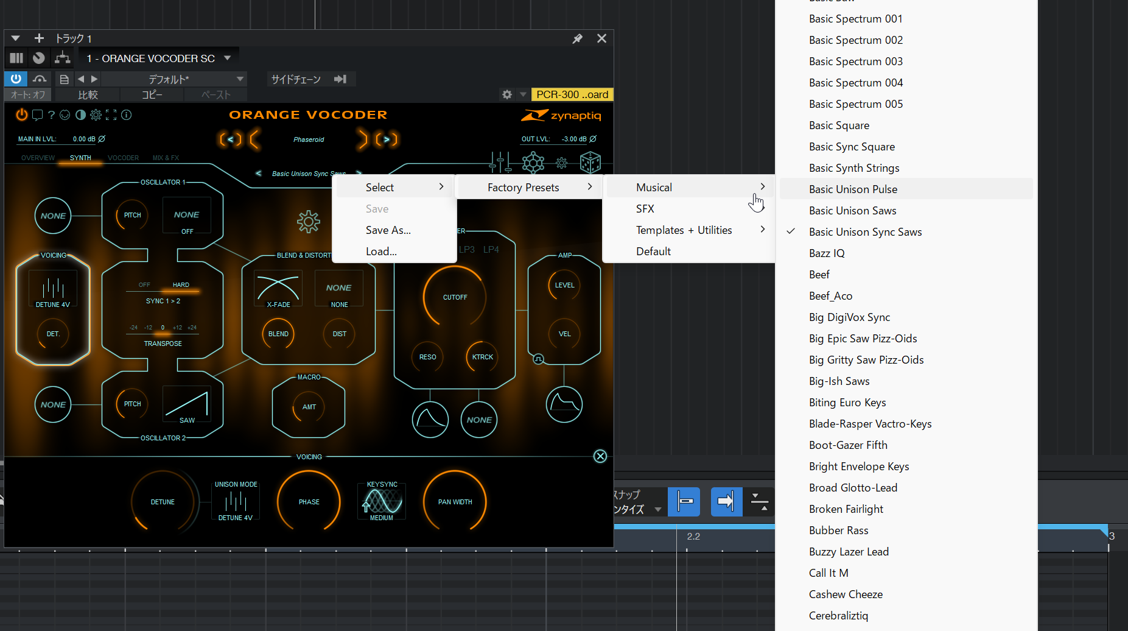Expand the Select submenu
The width and height of the screenshot is (1128, 631).
395,188
